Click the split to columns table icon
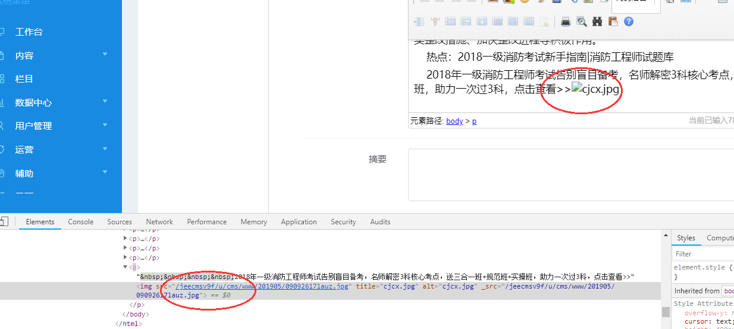 point(529,21)
